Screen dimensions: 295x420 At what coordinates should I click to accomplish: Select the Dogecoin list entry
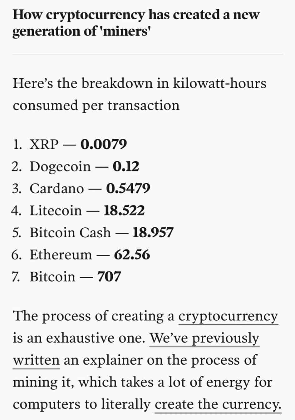[x=75, y=166]
